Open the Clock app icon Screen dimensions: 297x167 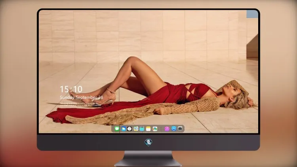pyautogui.click(x=129, y=129)
